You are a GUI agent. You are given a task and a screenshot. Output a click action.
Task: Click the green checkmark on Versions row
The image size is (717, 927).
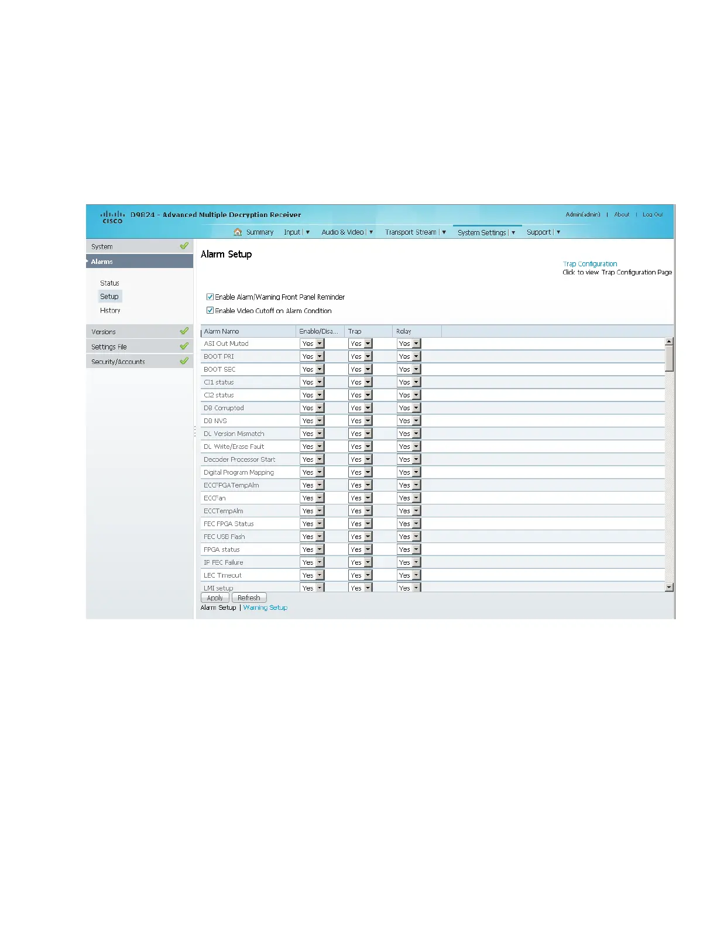point(184,331)
